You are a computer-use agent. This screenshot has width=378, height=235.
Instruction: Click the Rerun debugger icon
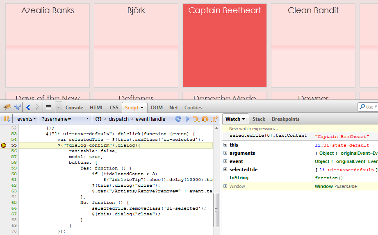178,119
